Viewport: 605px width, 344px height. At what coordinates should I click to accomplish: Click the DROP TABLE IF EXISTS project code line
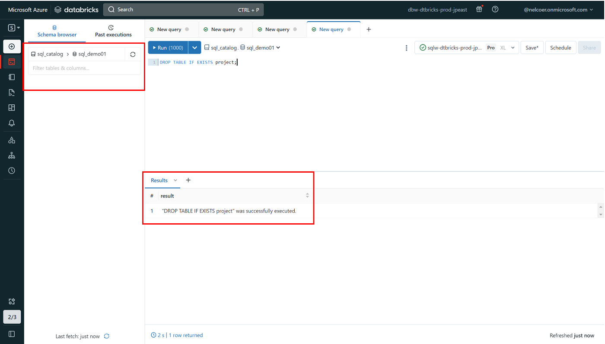[x=198, y=62]
